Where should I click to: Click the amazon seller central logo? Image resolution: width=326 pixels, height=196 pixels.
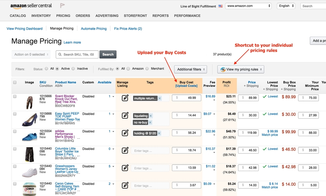pos(31,6)
